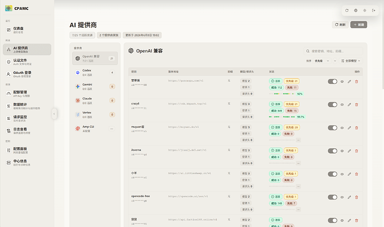Click the 新建 create button

(359, 24)
